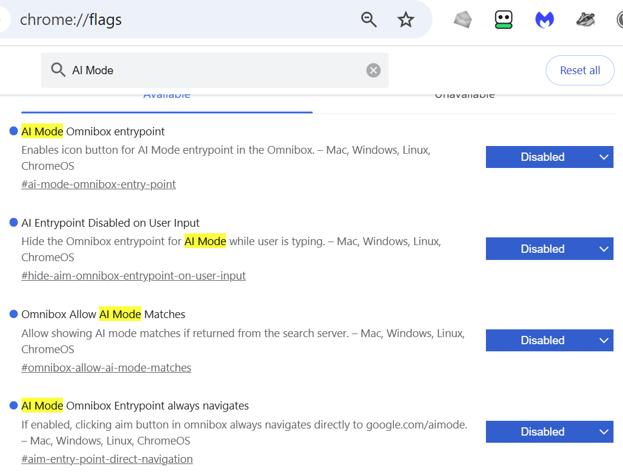Focus the flags search input field
This screenshot has width=623, height=473.
[215, 71]
